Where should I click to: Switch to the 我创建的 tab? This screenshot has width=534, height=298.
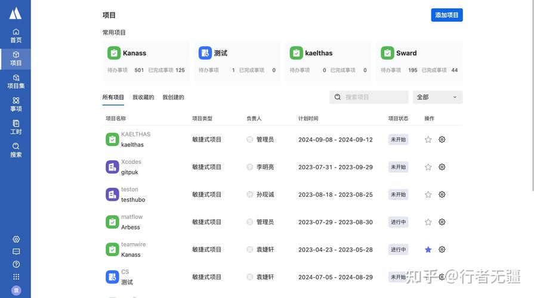[173, 97]
